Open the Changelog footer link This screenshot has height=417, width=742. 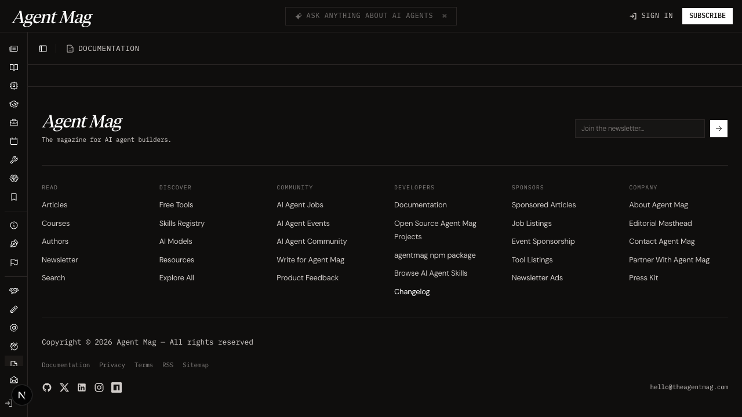pyautogui.click(x=412, y=292)
